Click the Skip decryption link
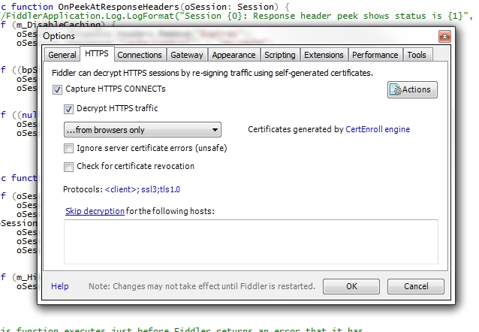The width and height of the screenshot is (479, 332). [95, 211]
